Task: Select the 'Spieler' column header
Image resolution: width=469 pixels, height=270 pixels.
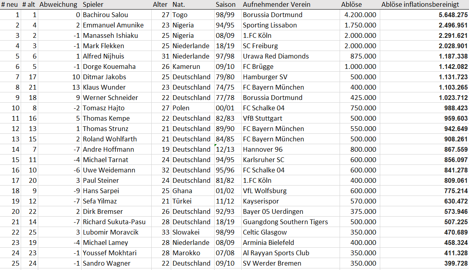Action: click(117, 4)
